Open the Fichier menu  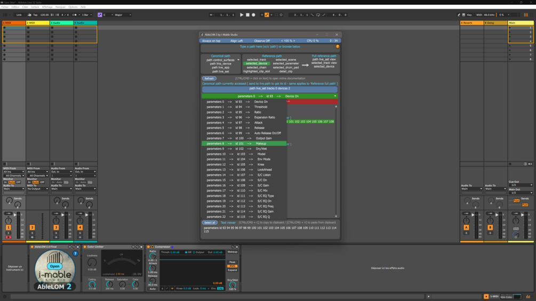5,7
